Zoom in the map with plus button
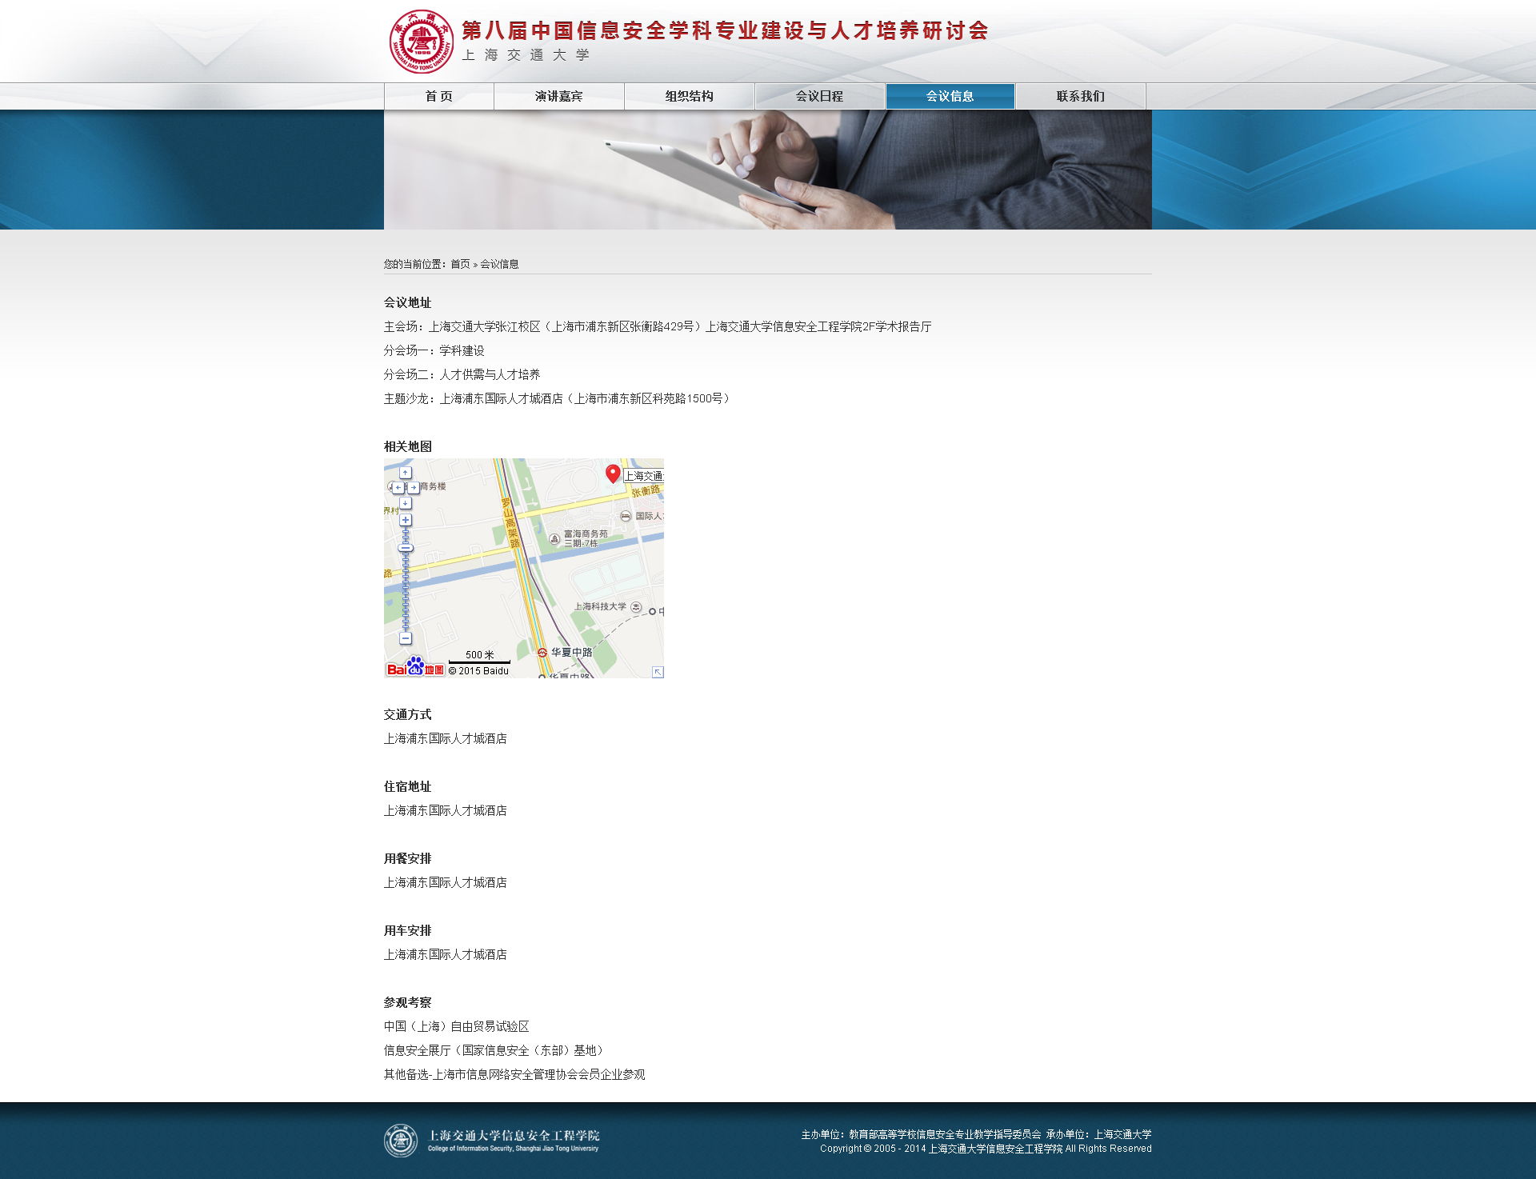This screenshot has height=1179, width=1536. pyautogui.click(x=406, y=520)
